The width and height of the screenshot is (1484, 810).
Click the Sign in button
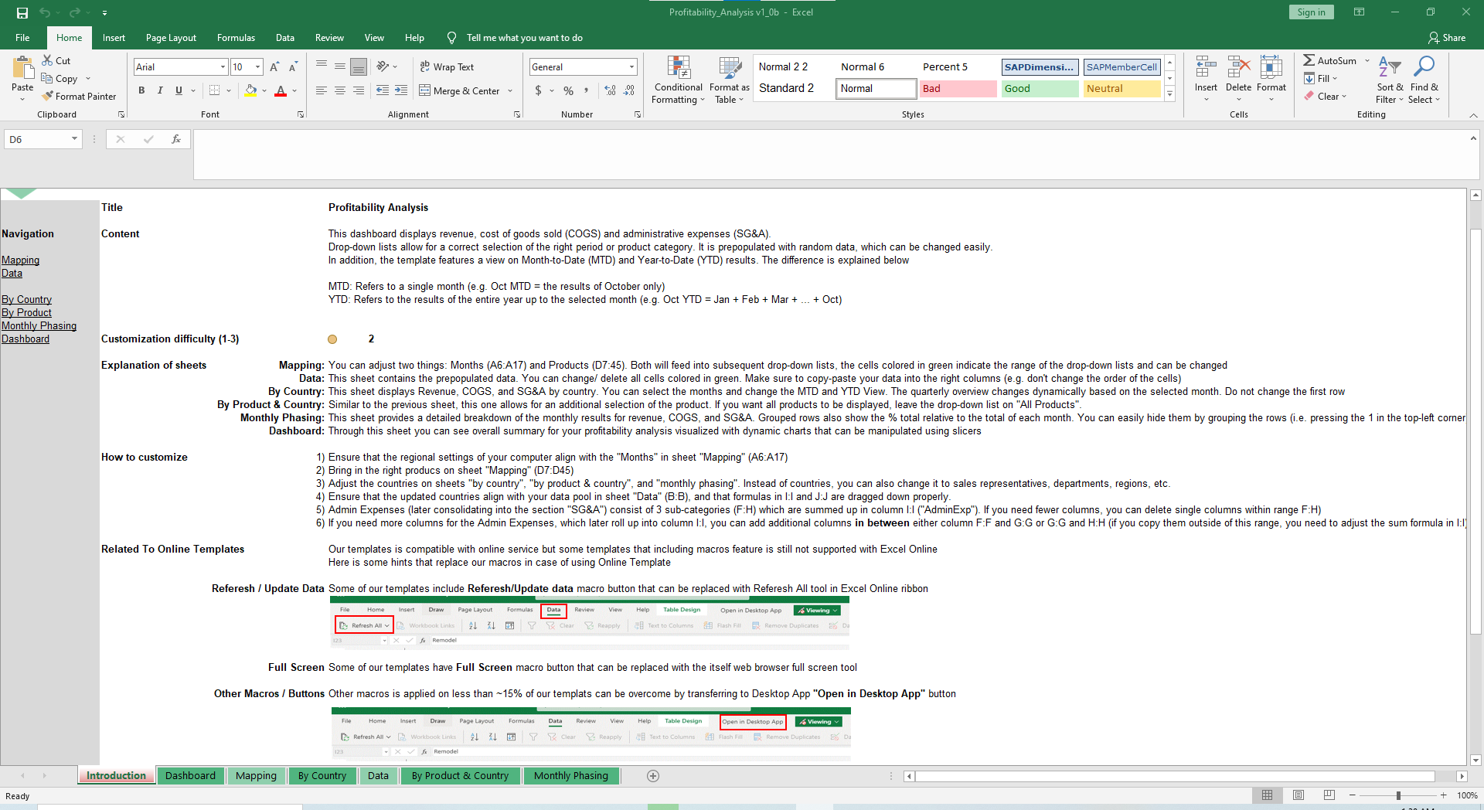click(1311, 12)
